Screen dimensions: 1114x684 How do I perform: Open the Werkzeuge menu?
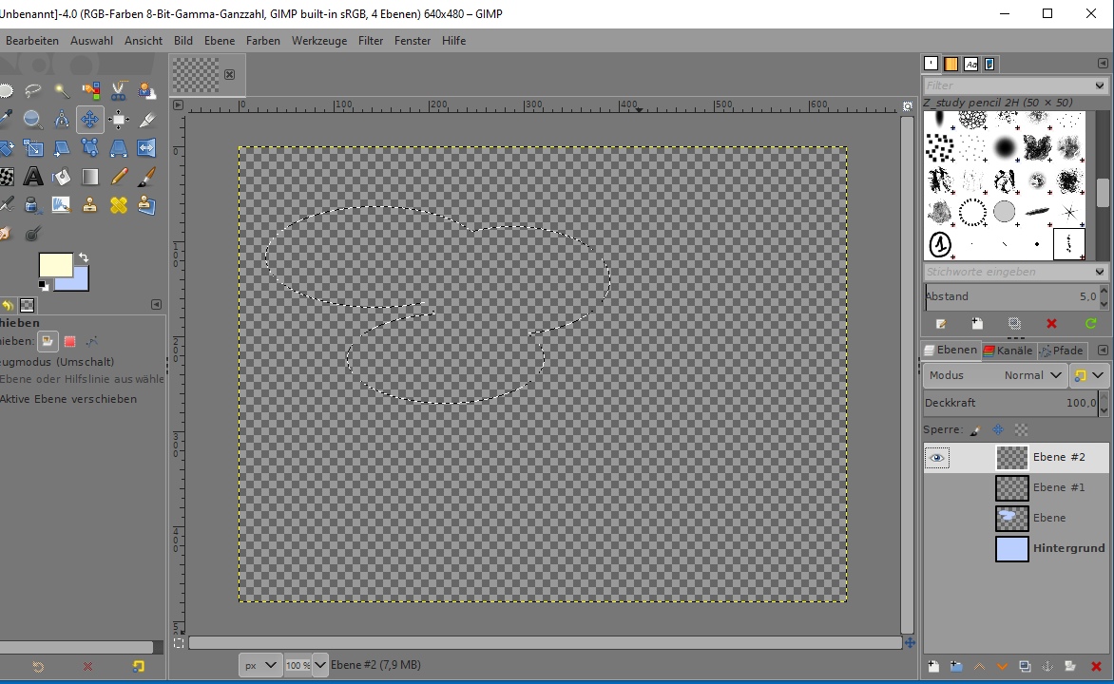point(319,41)
